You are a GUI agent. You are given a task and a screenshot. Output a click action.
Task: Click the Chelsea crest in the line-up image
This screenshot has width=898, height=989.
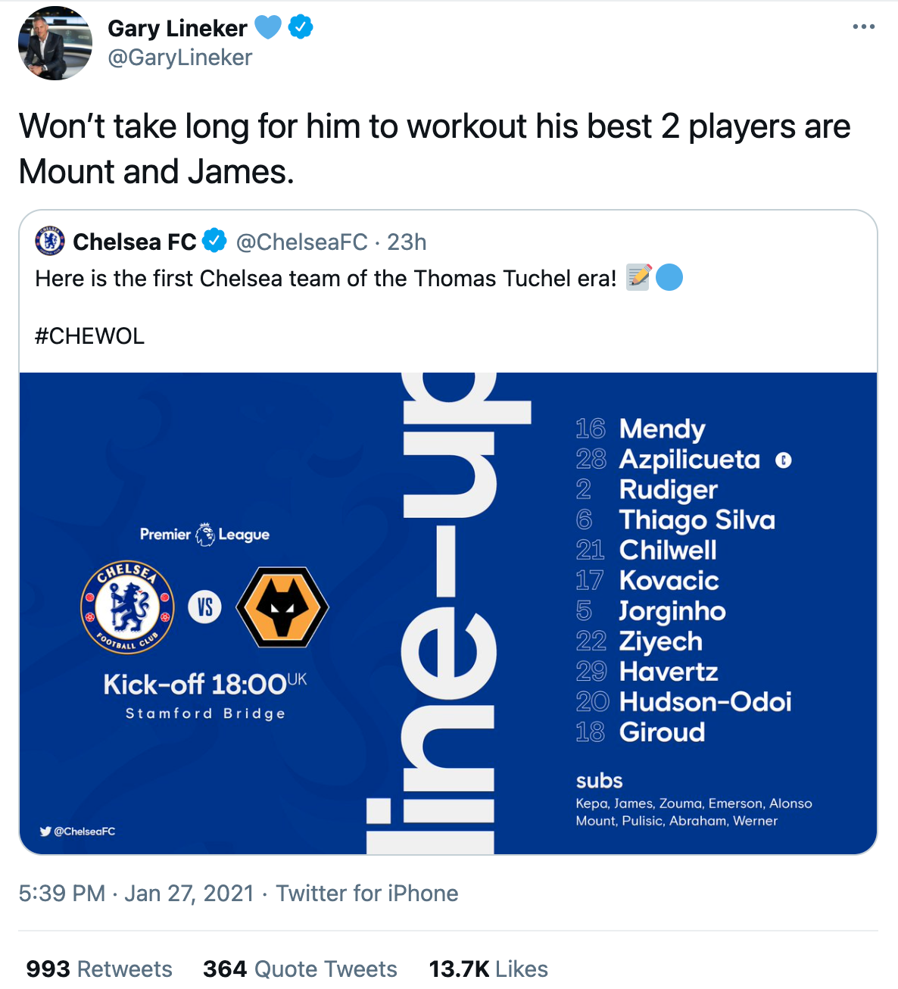tap(127, 607)
